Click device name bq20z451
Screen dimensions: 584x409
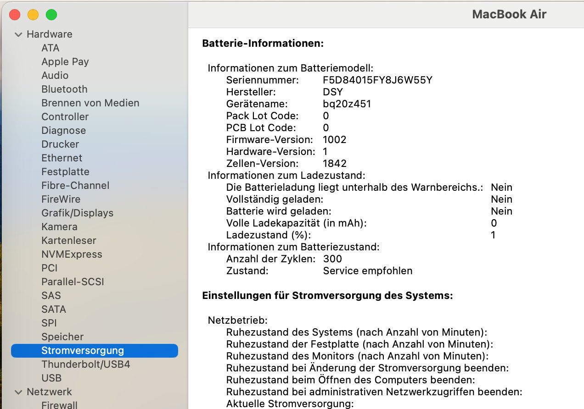click(x=347, y=104)
